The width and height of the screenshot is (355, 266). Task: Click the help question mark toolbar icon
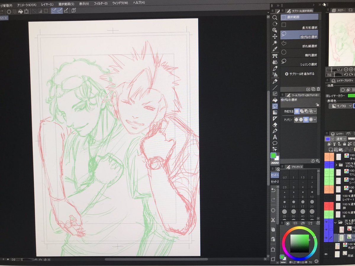[x=74, y=11]
